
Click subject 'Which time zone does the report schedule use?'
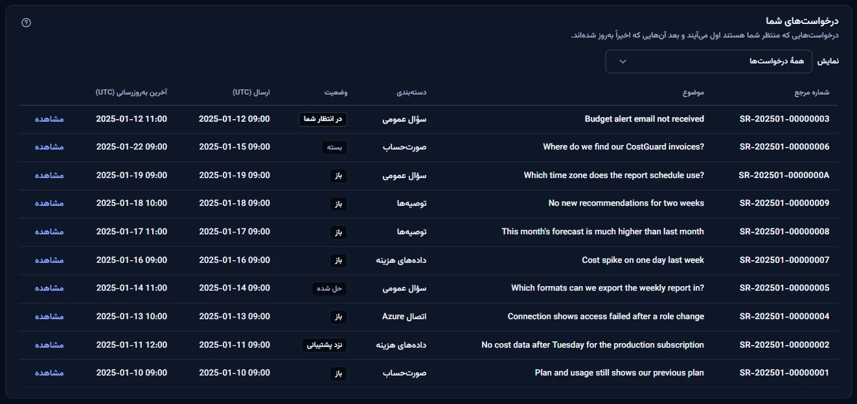click(614, 175)
